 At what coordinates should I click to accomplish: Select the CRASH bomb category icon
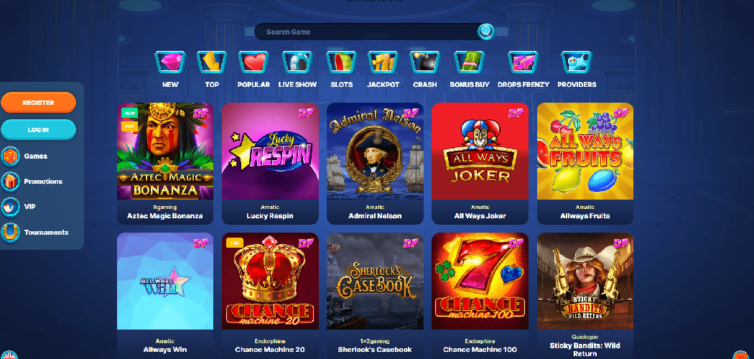[425, 62]
